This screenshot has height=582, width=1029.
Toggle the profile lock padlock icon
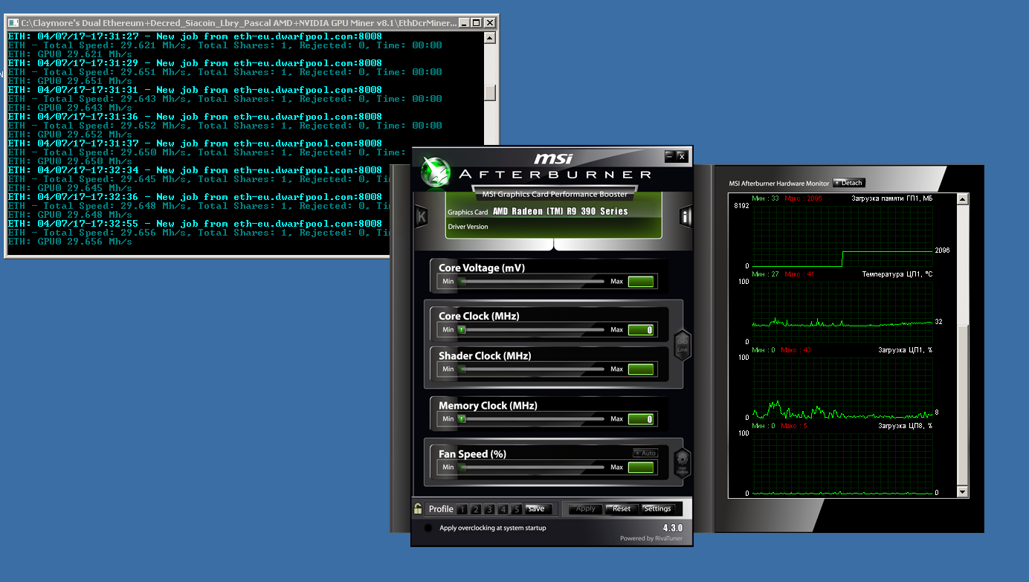[419, 509]
